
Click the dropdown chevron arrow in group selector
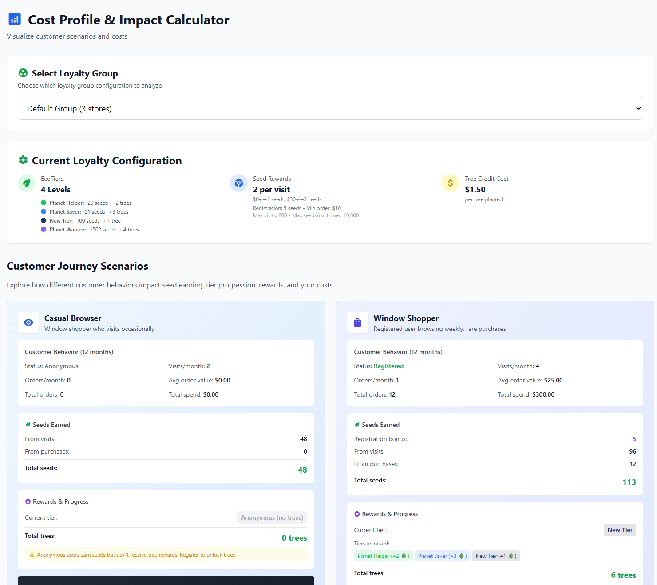pos(638,108)
